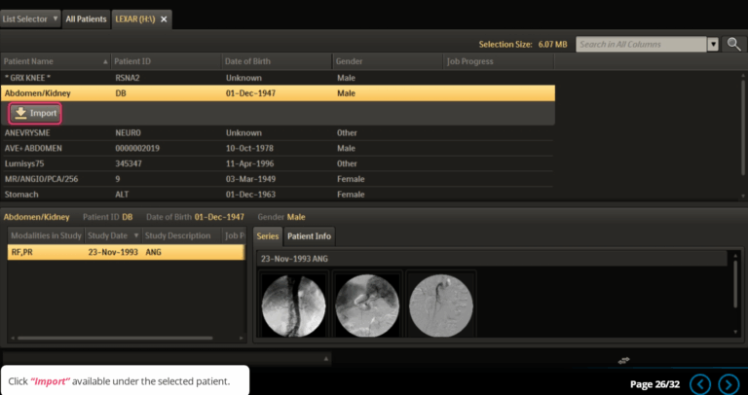Select the Stomach patient row
The image size is (748, 395).
pos(278,195)
